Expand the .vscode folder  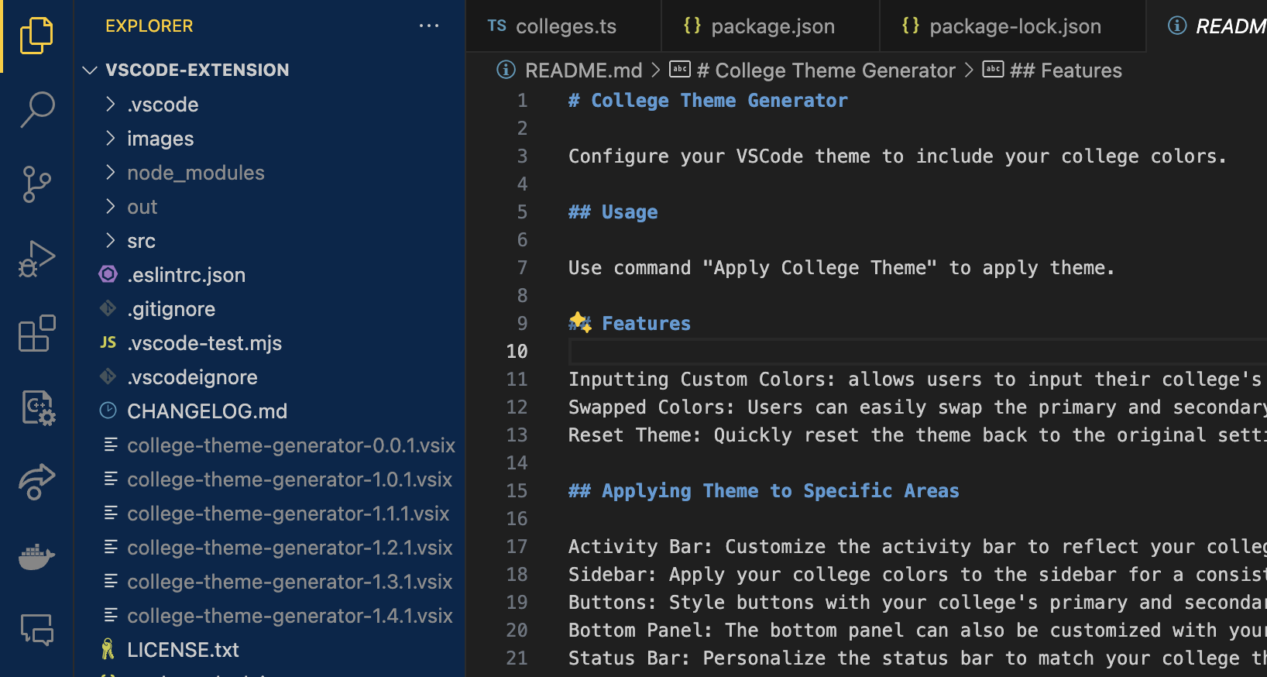click(x=111, y=104)
